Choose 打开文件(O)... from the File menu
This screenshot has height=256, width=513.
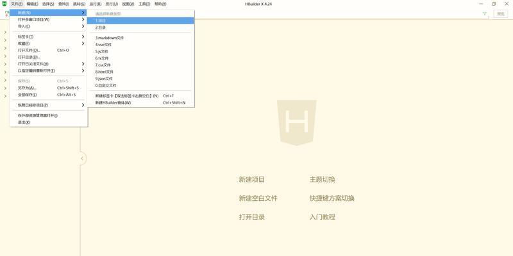click(x=49, y=51)
